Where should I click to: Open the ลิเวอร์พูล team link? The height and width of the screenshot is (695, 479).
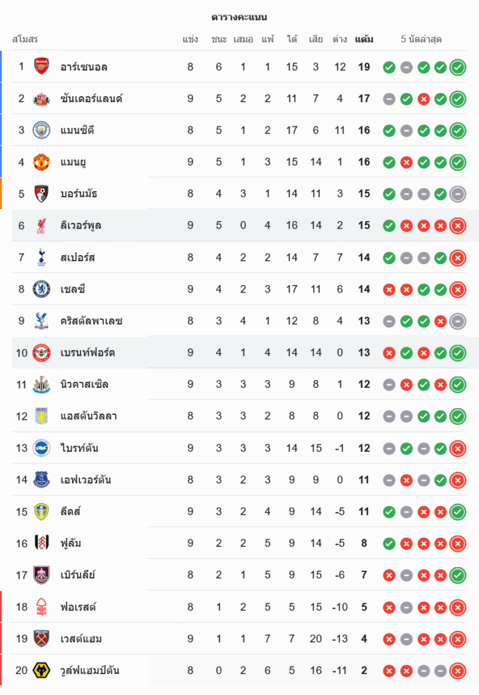[x=81, y=226]
